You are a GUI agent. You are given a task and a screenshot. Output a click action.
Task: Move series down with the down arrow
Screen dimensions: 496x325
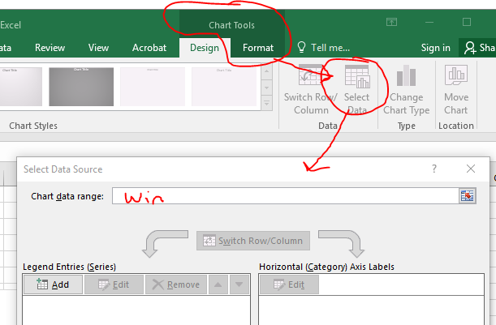pos(238,284)
